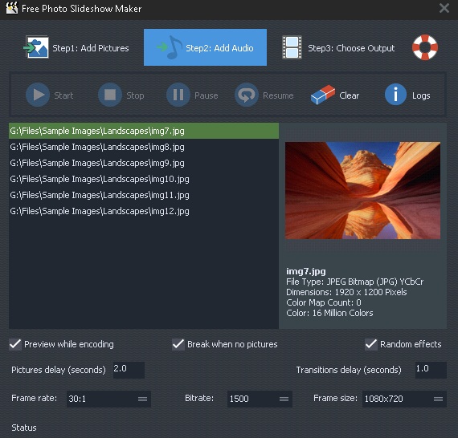Screen dimensions: 458x438
Task: Click the Stop square icon
Action: point(110,95)
